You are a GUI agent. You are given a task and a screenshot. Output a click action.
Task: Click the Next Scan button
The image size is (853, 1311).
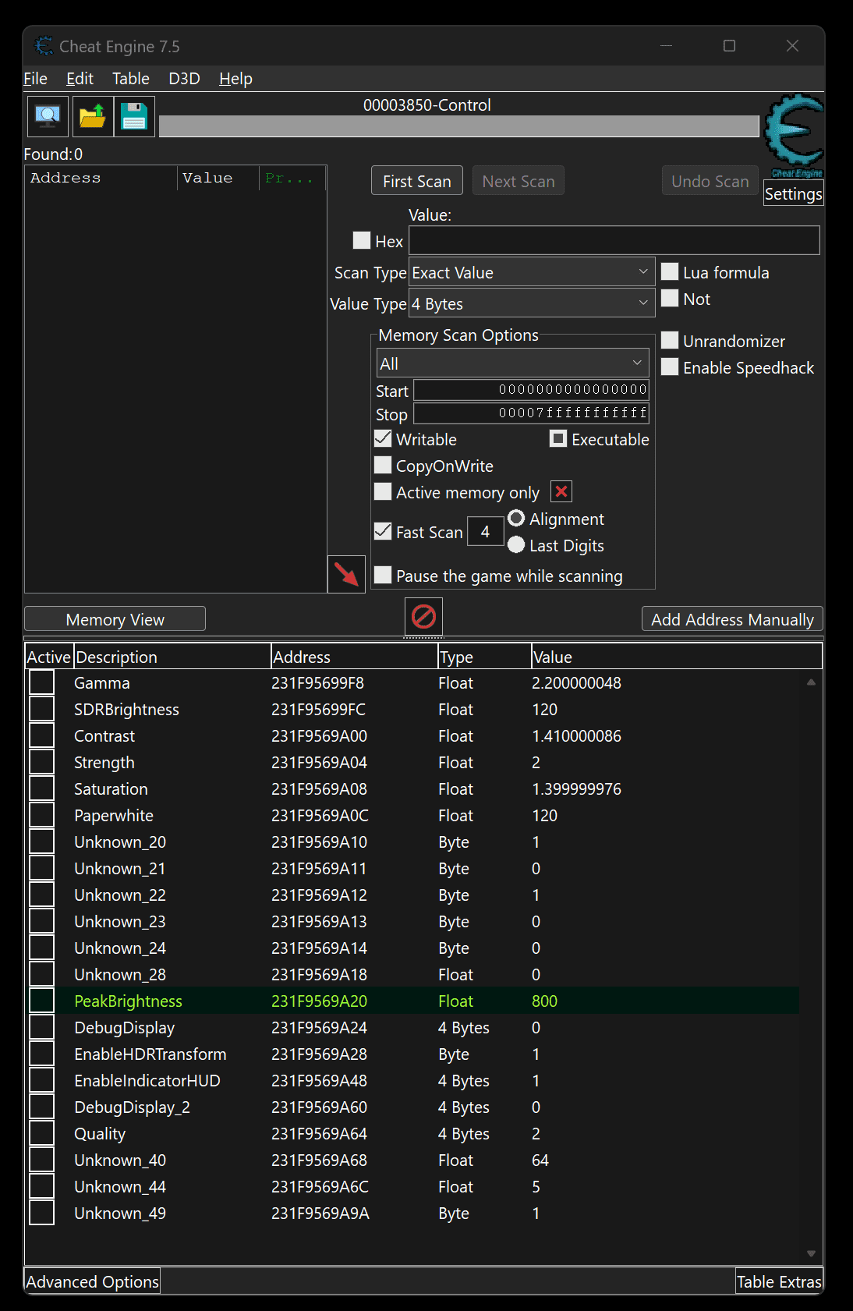(x=519, y=181)
